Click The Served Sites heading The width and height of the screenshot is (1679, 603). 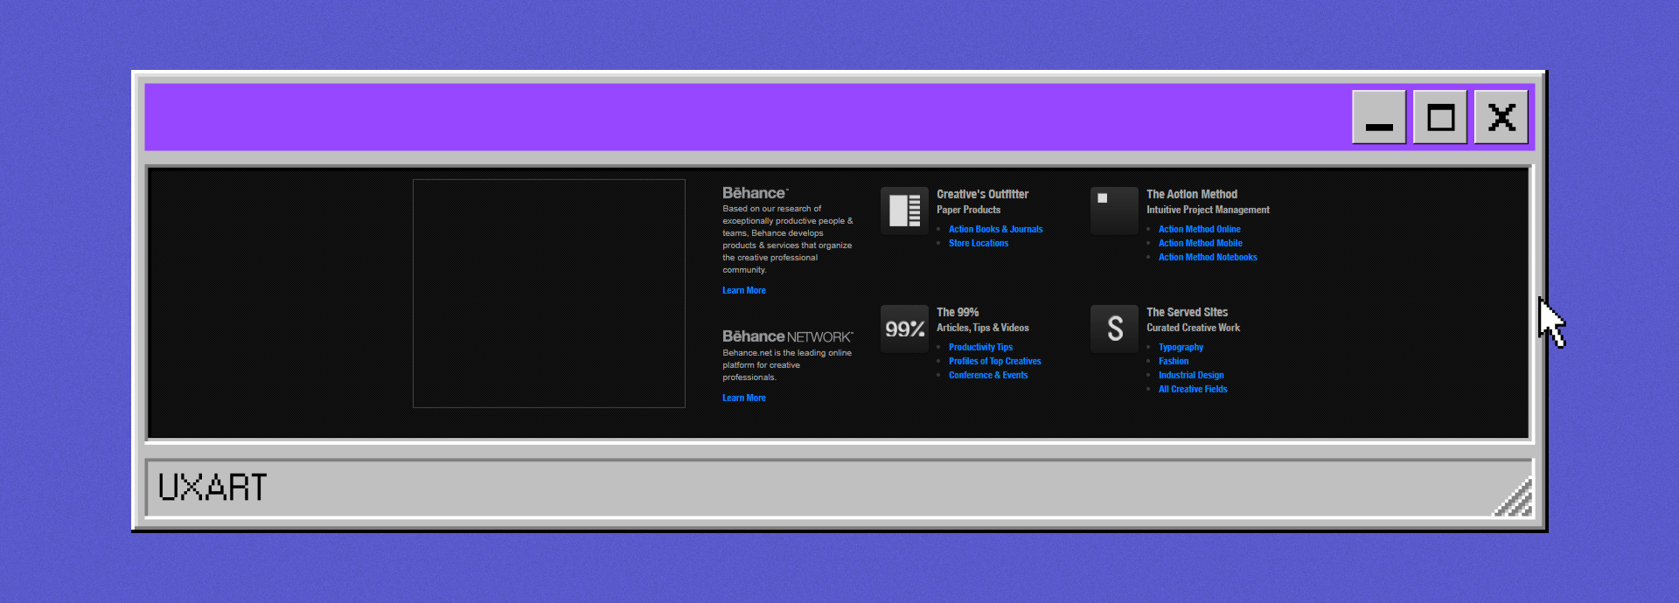[1187, 312]
